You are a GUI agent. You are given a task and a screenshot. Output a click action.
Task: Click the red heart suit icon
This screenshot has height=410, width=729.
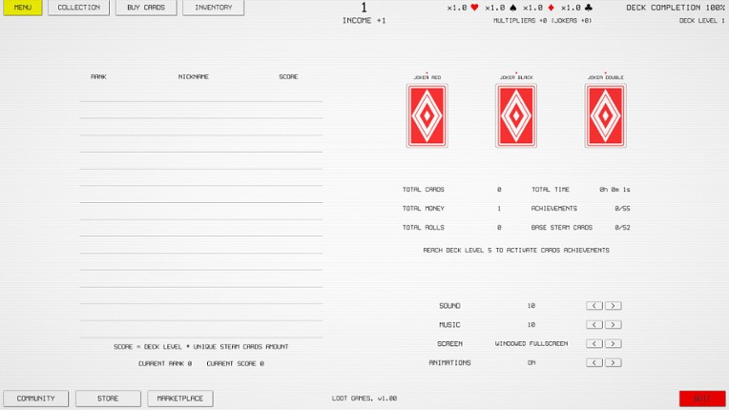(474, 8)
